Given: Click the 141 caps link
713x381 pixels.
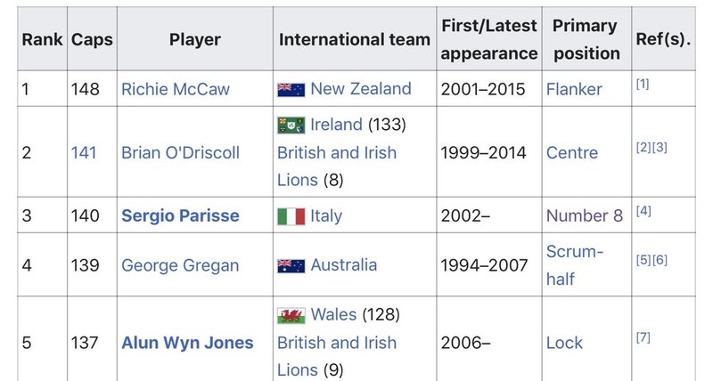Looking at the screenshot, I should (84, 152).
